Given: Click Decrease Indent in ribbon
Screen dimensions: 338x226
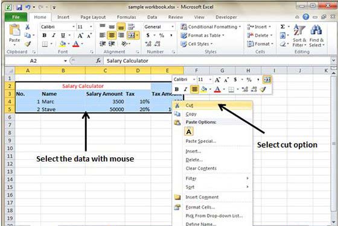Looking at the screenshot, I should coord(102,44).
